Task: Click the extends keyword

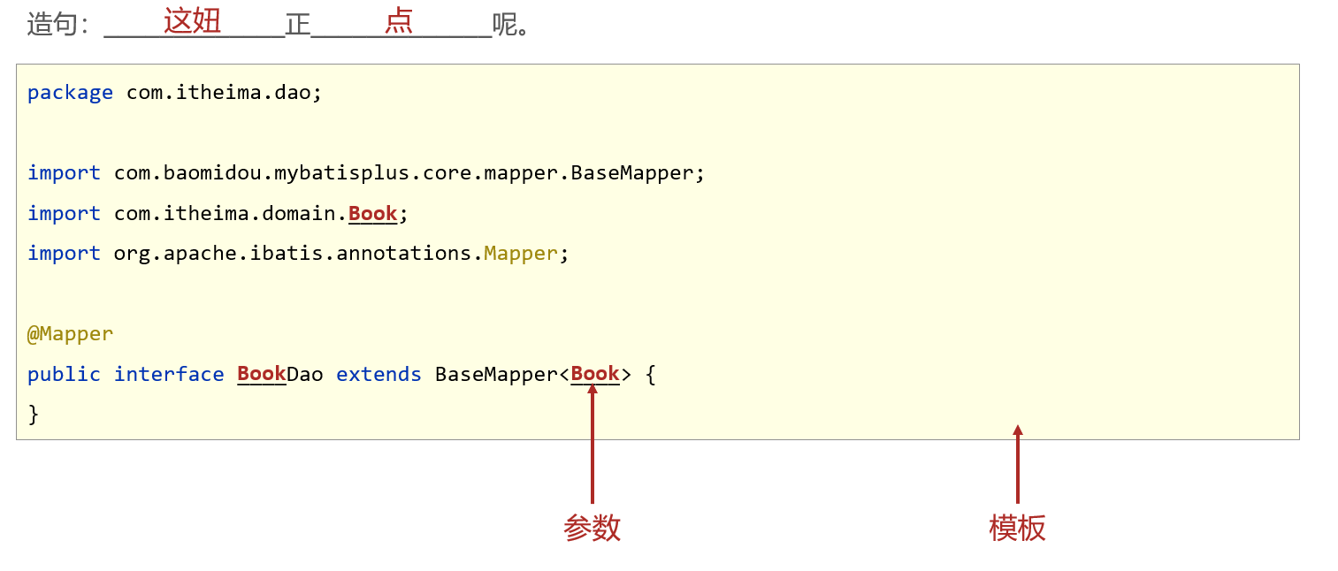Action: pos(378,375)
